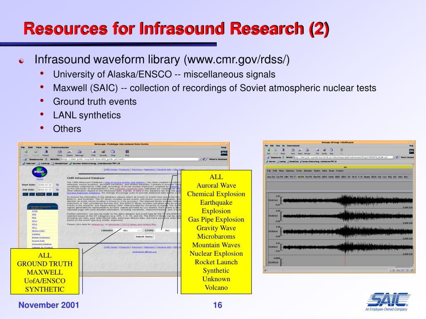Viewport: 426px width, 319px height.
Task: Open Networks link in top navigation
Action: click(x=149, y=169)
